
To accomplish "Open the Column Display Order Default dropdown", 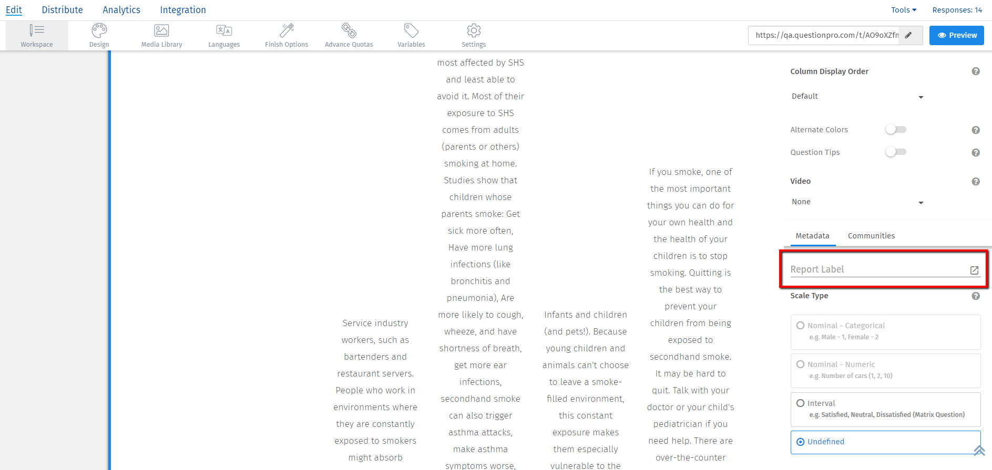I will pyautogui.click(x=857, y=97).
